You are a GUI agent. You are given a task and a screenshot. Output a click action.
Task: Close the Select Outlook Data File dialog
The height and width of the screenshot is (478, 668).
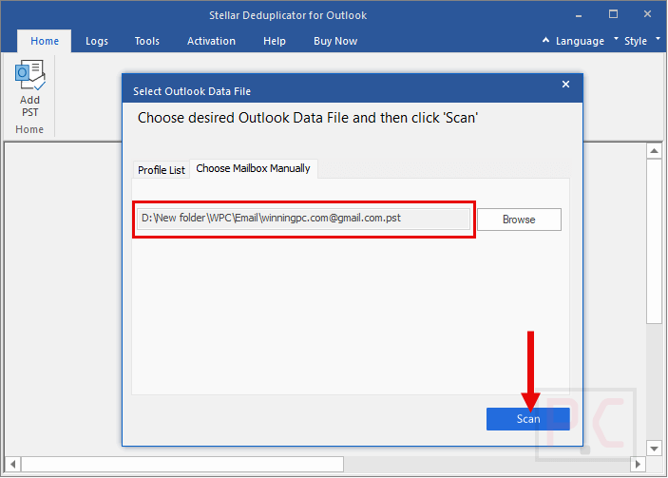coord(565,85)
